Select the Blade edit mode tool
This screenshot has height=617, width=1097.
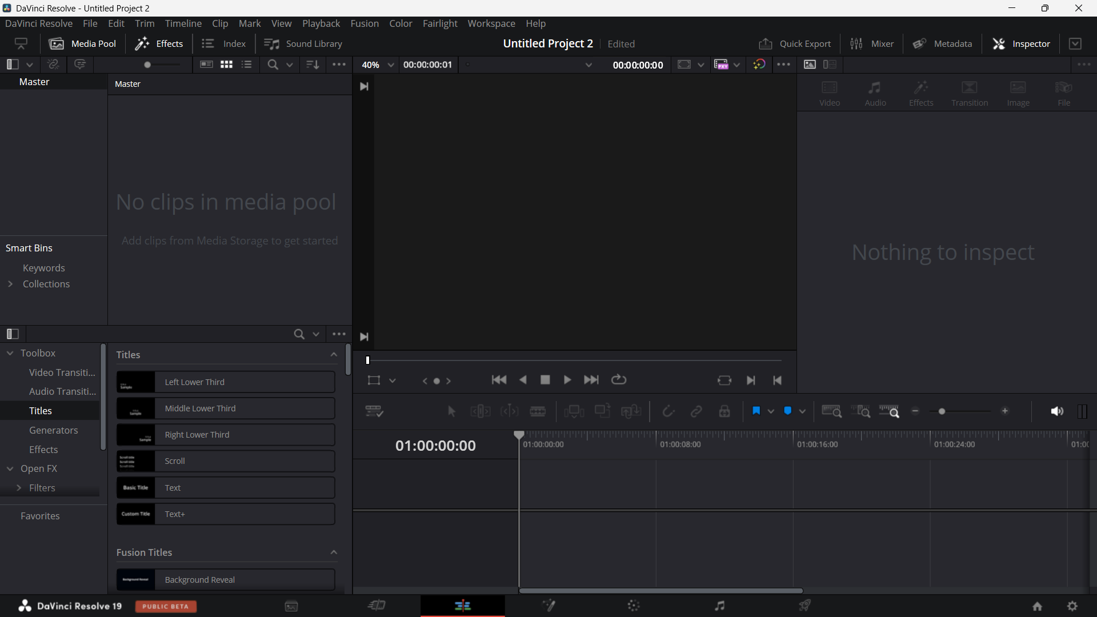point(538,411)
